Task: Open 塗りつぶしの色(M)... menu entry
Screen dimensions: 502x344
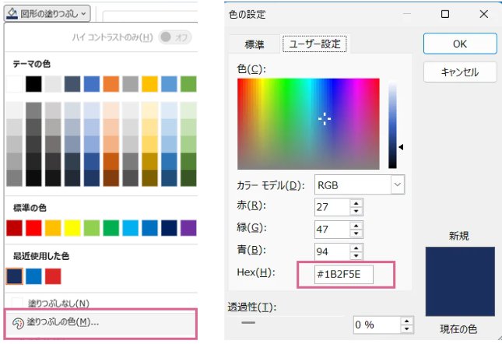Action: tap(101, 322)
